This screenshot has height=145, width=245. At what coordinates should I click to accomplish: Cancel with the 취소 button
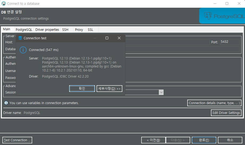[x=230, y=140]
